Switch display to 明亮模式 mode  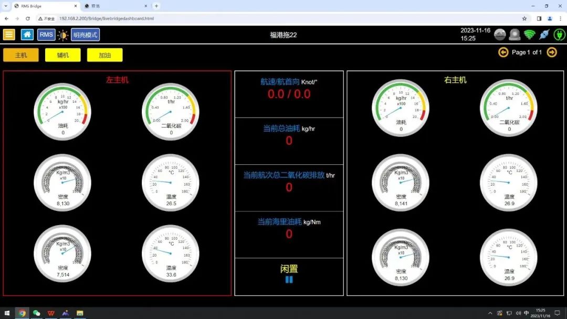[84, 34]
